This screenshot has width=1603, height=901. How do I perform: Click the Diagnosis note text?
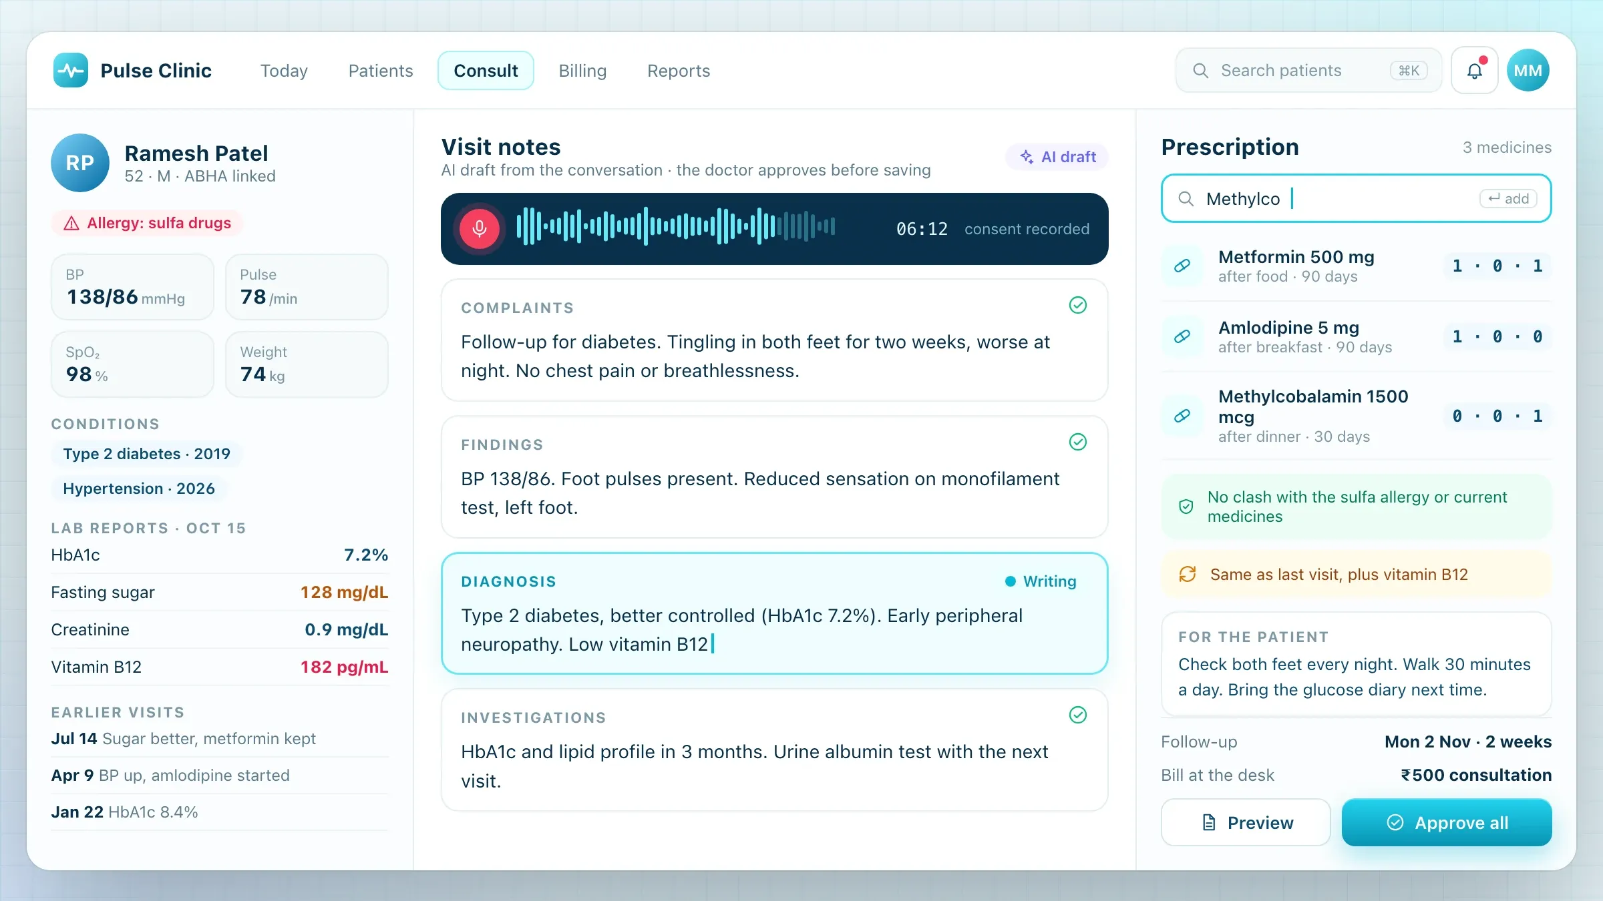coord(741,629)
